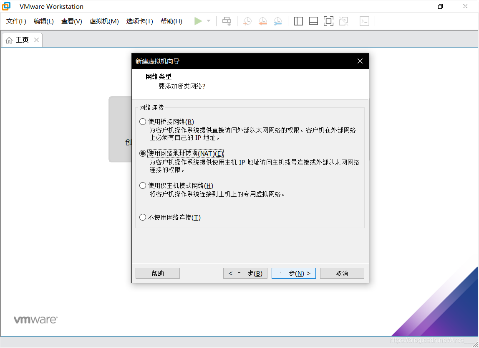Click the vmware logo at bottom left

(x=35, y=320)
